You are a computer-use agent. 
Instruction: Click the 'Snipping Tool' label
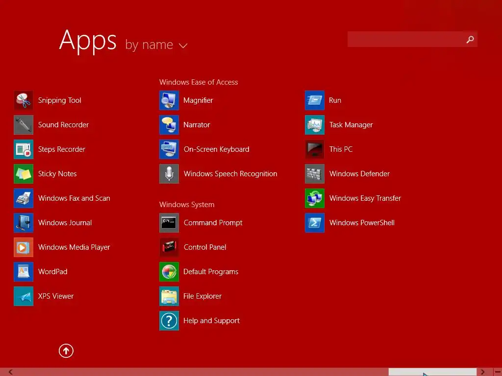click(x=59, y=100)
